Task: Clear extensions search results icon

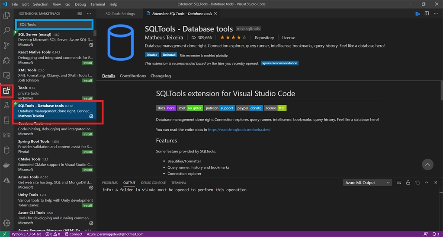Action: coord(80,13)
